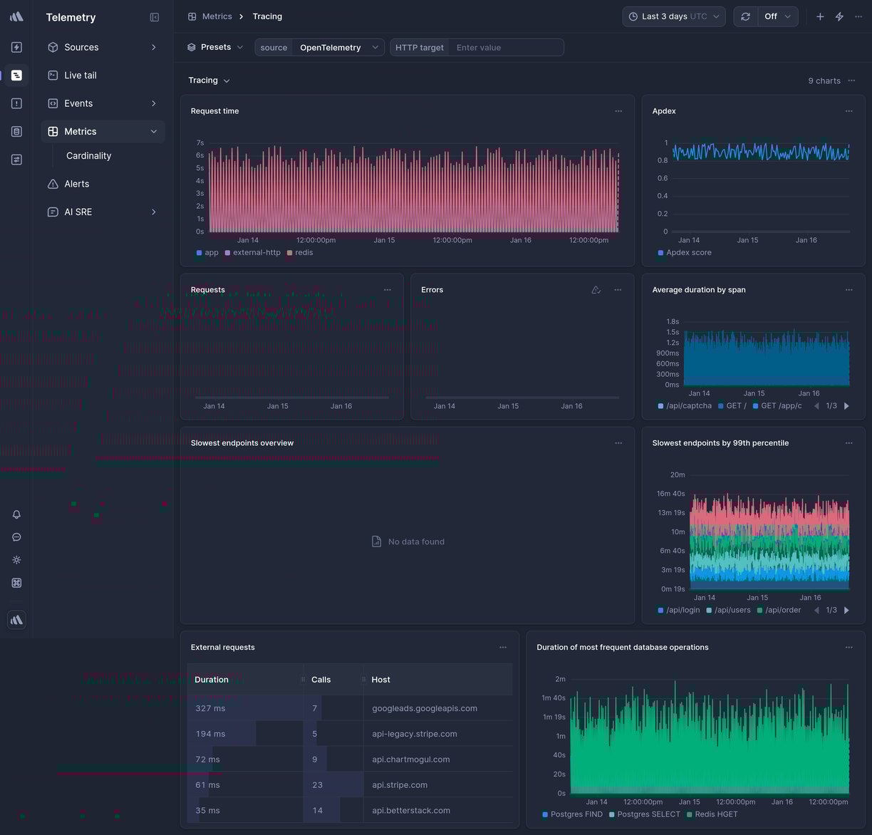The image size is (872, 835).
Task: Click the refresh icon beside the Off control
Action: [745, 16]
